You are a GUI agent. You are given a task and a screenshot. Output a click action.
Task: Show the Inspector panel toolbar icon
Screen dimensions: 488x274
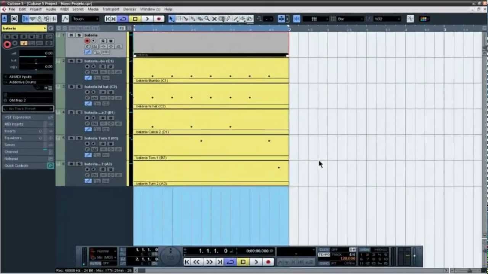(26, 19)
